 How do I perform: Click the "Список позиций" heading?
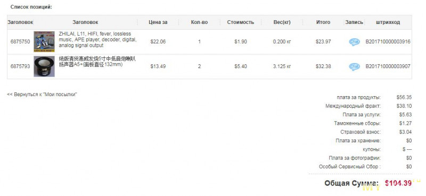click(31, 7)
